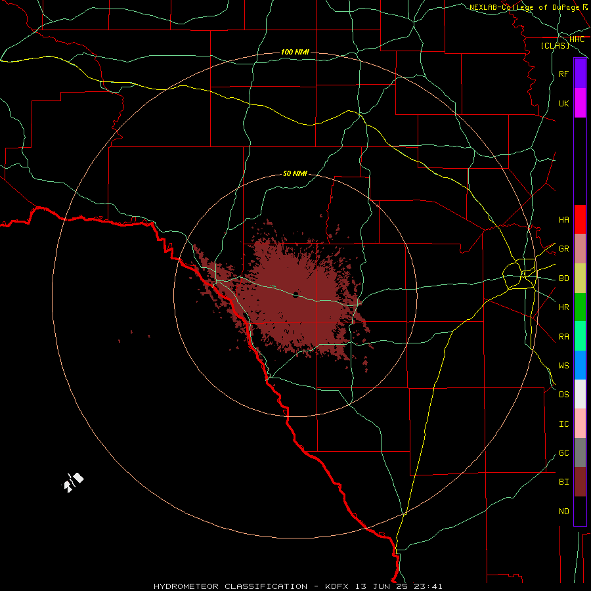Click the DS legend label
Image resolution: width=591 pixels, height=591 pixels.
[x=563, y=395]
